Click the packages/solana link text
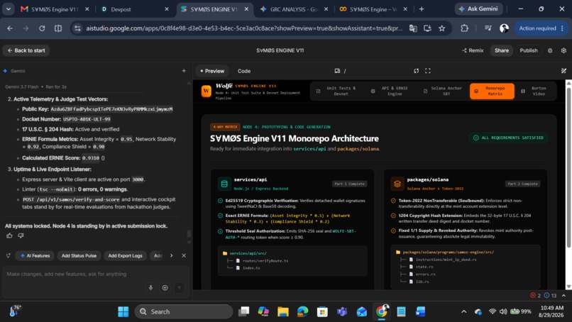Image resolution: width=572 pixels, height=322 pixels. click(358, 149)
